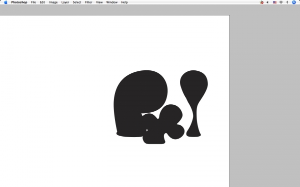Open the Help menu
The image size is (300, 187).
[124, 2]
